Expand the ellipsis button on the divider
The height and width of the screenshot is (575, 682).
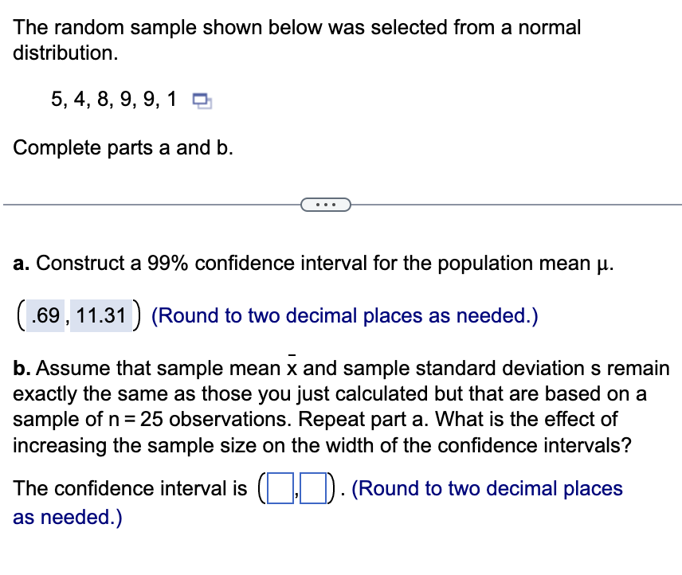[x=326, y=205]
